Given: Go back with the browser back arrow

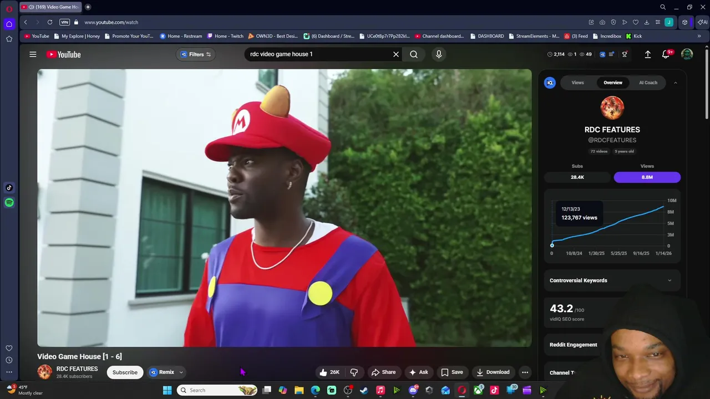Looking at the screenshot, I should pyautogui.click(x=26, y=22).
